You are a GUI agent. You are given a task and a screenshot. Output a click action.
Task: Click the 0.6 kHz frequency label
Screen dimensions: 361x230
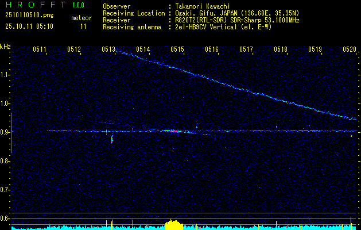coord(5,218)
